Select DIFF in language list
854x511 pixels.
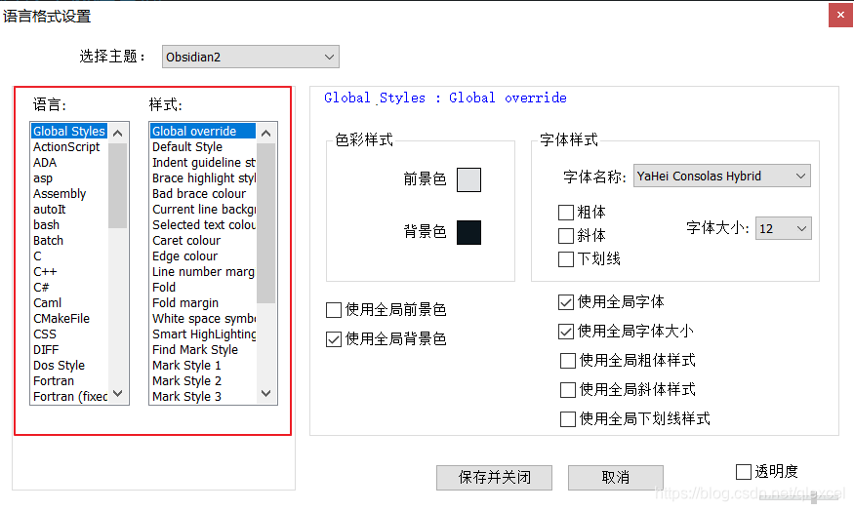tap(69, 350)
